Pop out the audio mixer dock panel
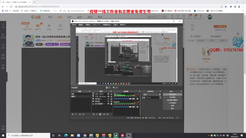Screen dimensions: 246x138 click(x=140, y=91)
